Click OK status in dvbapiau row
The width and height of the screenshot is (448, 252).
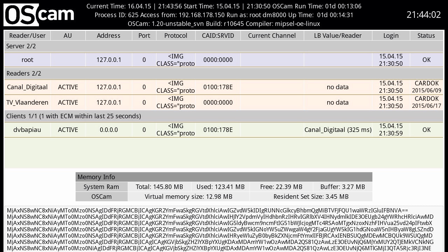point(426,130)
